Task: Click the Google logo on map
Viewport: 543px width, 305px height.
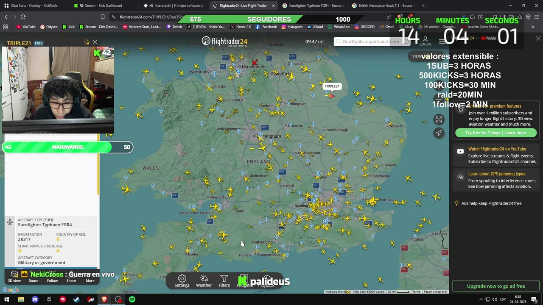Action: tap(11, 290)
